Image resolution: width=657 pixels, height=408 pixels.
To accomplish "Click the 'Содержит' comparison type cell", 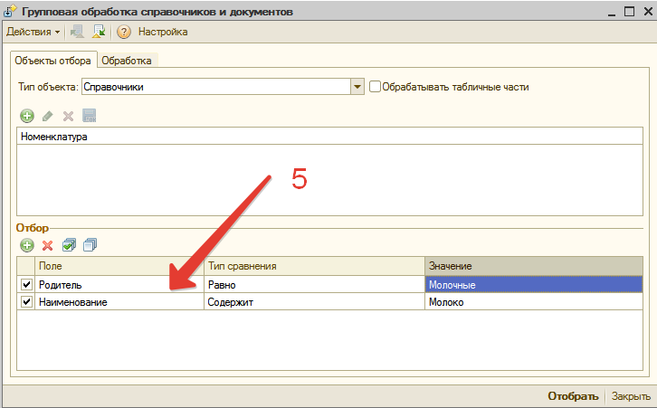I will point(313,302).
